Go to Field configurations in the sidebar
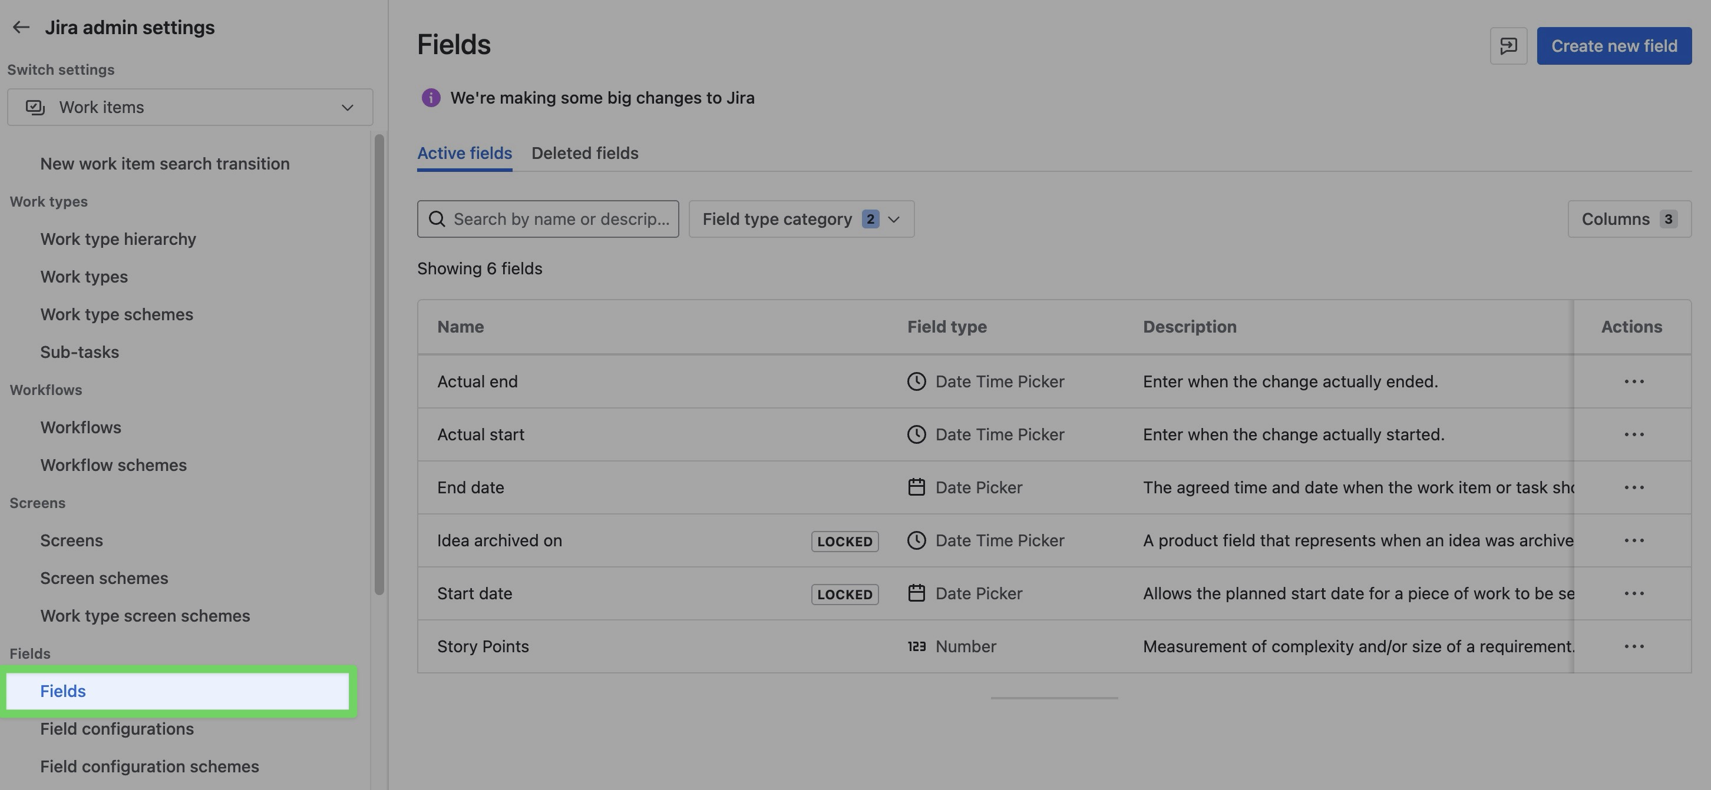Screen dimensions: 1711x790 point(117,729)
